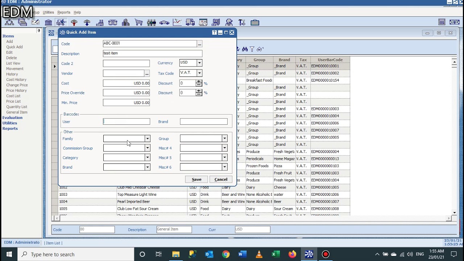Cancel the Quick Add Item dialog
Image resolution: width=464 pixels, height=261 pixels.
point(221,179)
